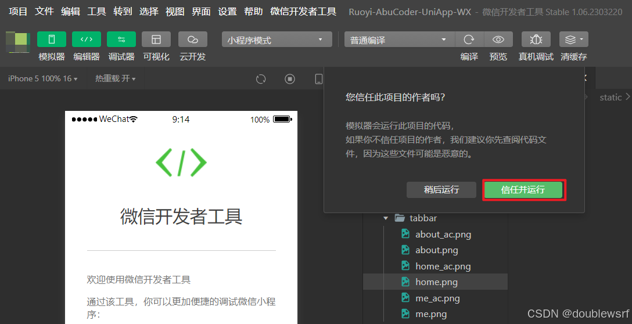
Task: Select the me_ac.png file name
Action: pos(438,298)
